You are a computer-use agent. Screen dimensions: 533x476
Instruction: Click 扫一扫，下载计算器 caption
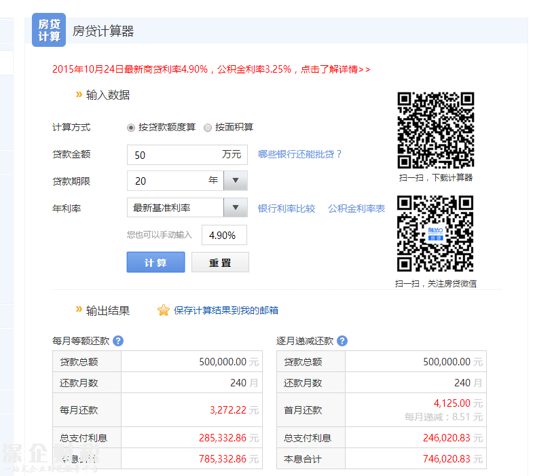(436, 177)
